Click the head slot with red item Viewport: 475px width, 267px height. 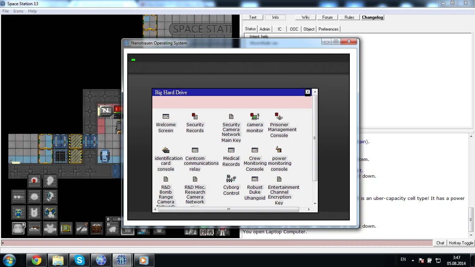click(34, 180)
